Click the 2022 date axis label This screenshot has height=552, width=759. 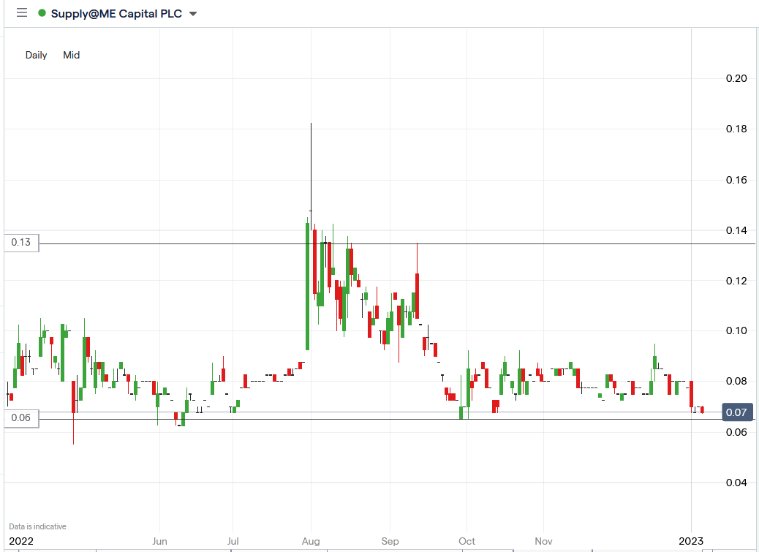[x=21, y=541]
